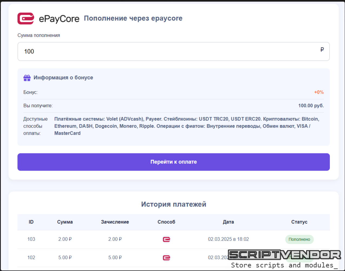345x271 pixels.
Task: Click the "Перейти к оплате" button
Action: [x=174, y=162]
